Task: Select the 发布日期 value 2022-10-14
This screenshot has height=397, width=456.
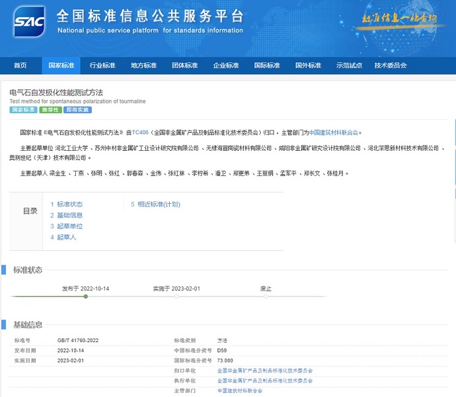Action: [71, 351]
